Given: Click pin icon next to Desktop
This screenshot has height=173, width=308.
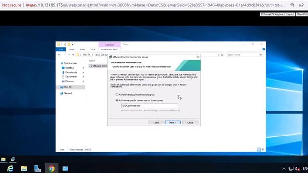Looking at the screenshot, I should click(83, 68).
